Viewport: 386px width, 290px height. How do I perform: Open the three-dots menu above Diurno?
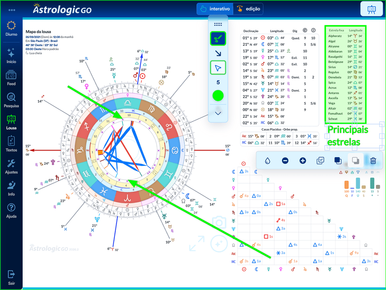[x=12, y=10]
